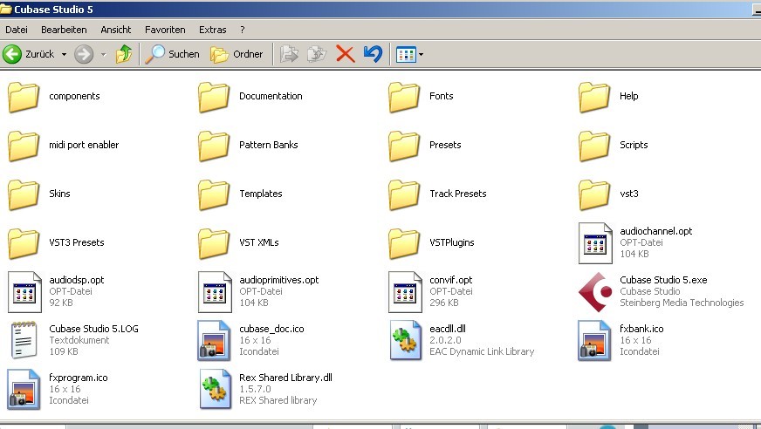Open the Favoriten menu
Image resolution: width=761 pixels, height=429 pixels.
pyautogui.click(x=165, y=30)
